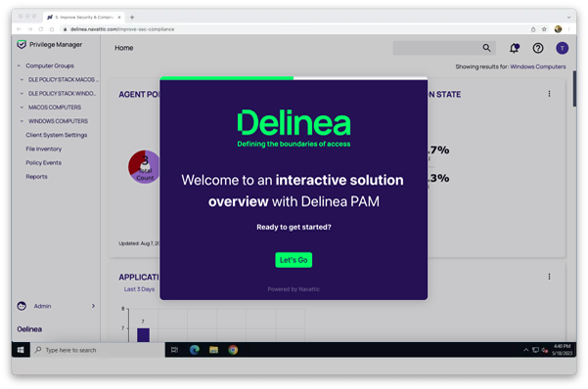
Task: Reload the browser page
Action: click(x=40, y=29)
